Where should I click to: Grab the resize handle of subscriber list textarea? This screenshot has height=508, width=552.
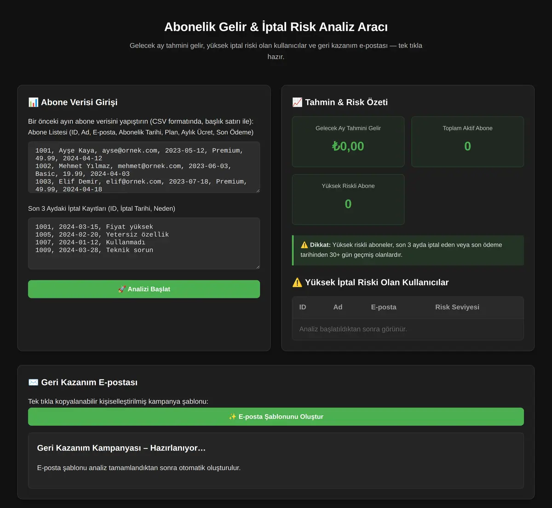pyautogui.click(x=257, y=190)
